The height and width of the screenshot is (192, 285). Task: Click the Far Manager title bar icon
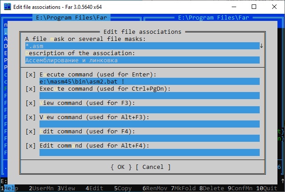(x=7, y=7)
